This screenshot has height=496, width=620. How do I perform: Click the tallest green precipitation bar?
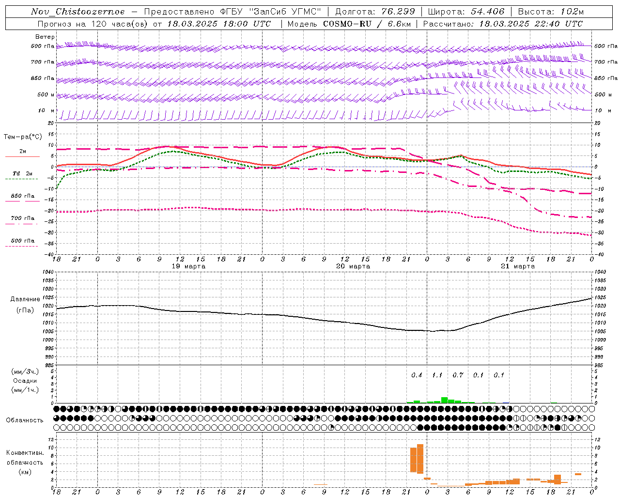444,400
